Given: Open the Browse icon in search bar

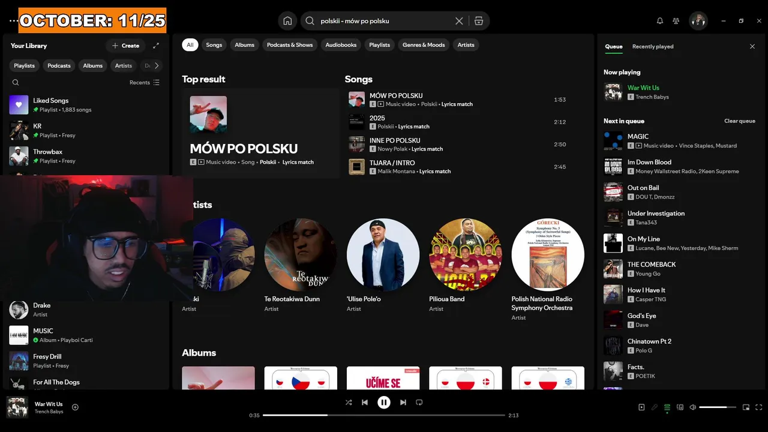Looking at the screenshot, I should tap(478, 21).
